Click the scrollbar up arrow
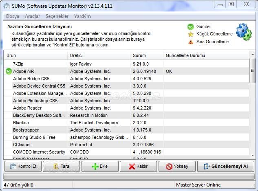 (x=253, y=54)
